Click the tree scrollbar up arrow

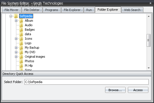149,16
